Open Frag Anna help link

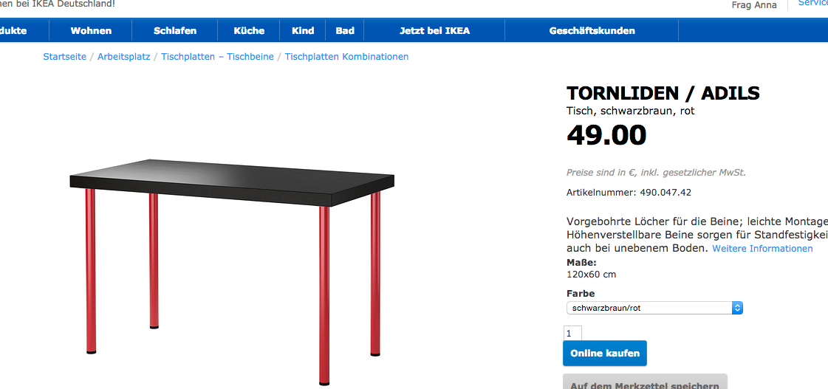pos(754,5)
